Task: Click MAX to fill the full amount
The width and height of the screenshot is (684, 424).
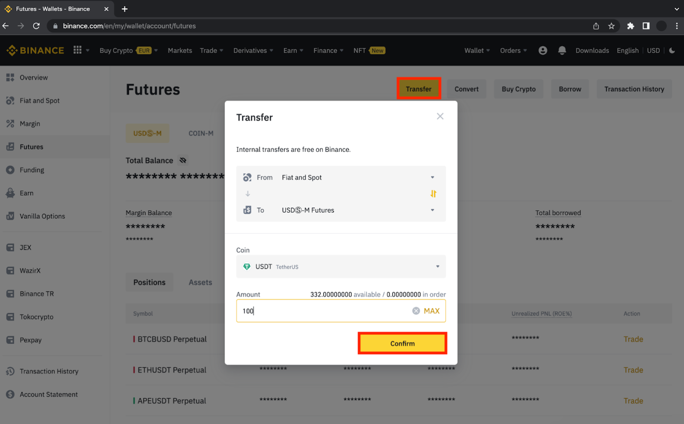Action: [x=431, y=311]
